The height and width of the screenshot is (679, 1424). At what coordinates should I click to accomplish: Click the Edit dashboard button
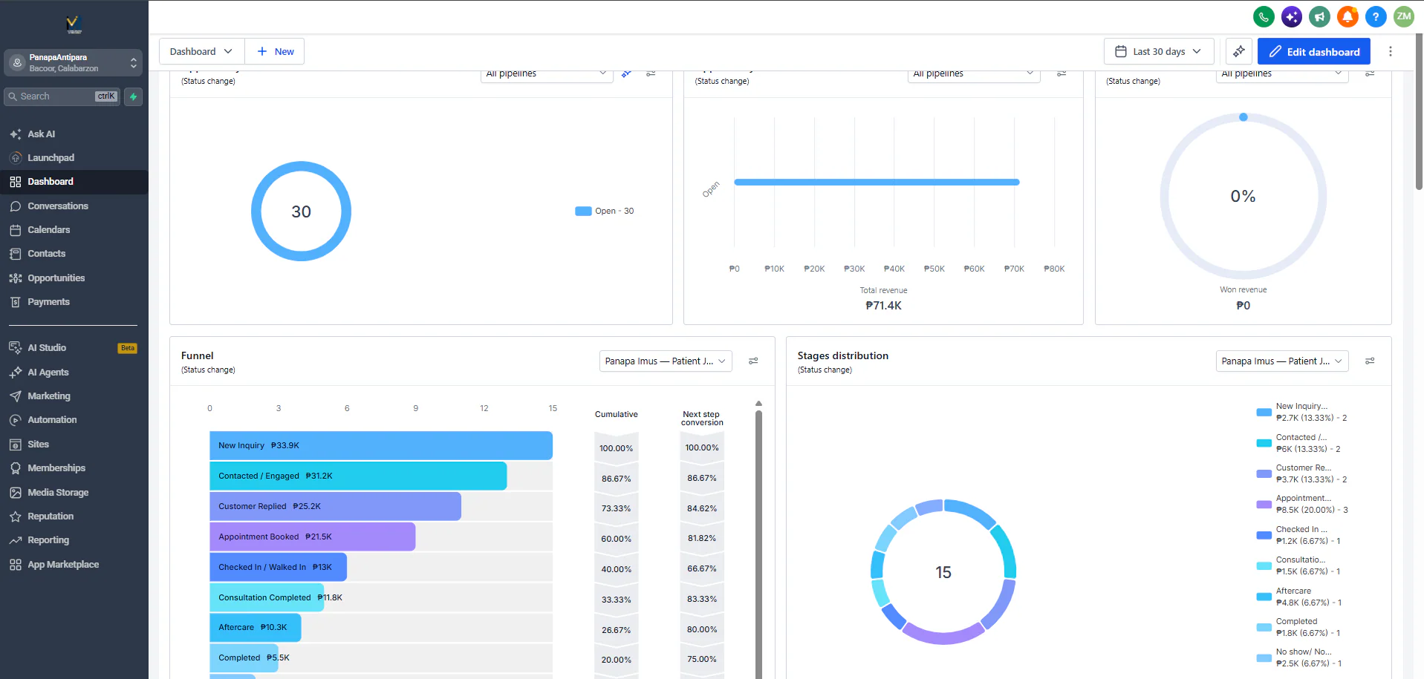[x=1314, y=51]
